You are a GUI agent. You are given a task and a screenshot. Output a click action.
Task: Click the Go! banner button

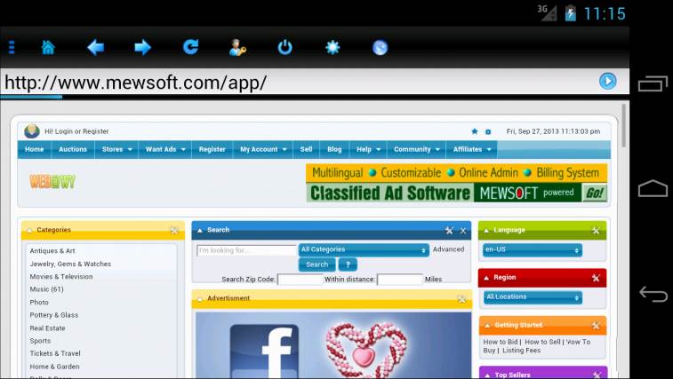[595, 193]
